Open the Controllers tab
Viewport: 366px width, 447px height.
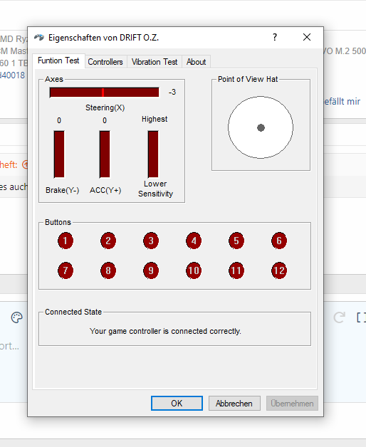pyautogui.click(x=105, y=62)
